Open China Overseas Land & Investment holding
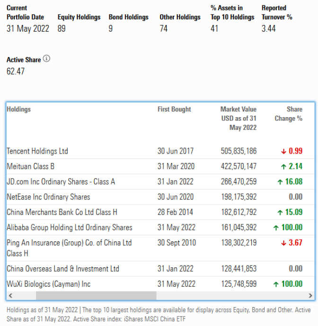Screen dimensions: 318x326 [63, 269]
